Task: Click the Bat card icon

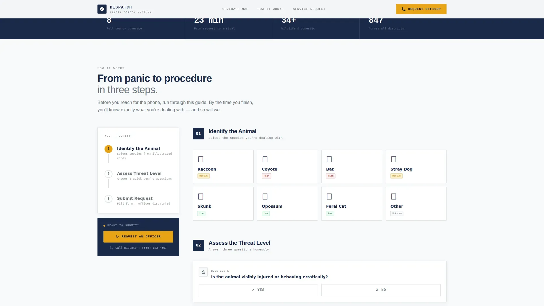Action: 329,159
